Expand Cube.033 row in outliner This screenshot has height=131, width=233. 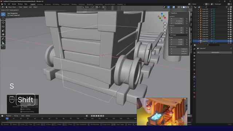click(198, 9)
